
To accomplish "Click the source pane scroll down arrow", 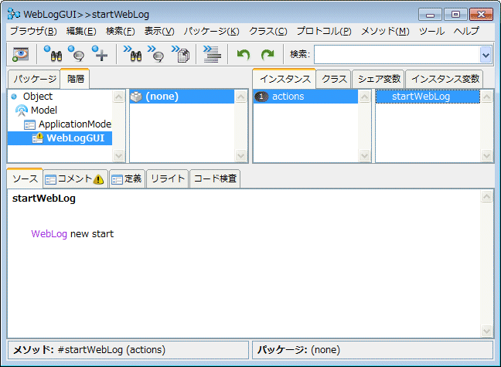I will coord(486,331).
